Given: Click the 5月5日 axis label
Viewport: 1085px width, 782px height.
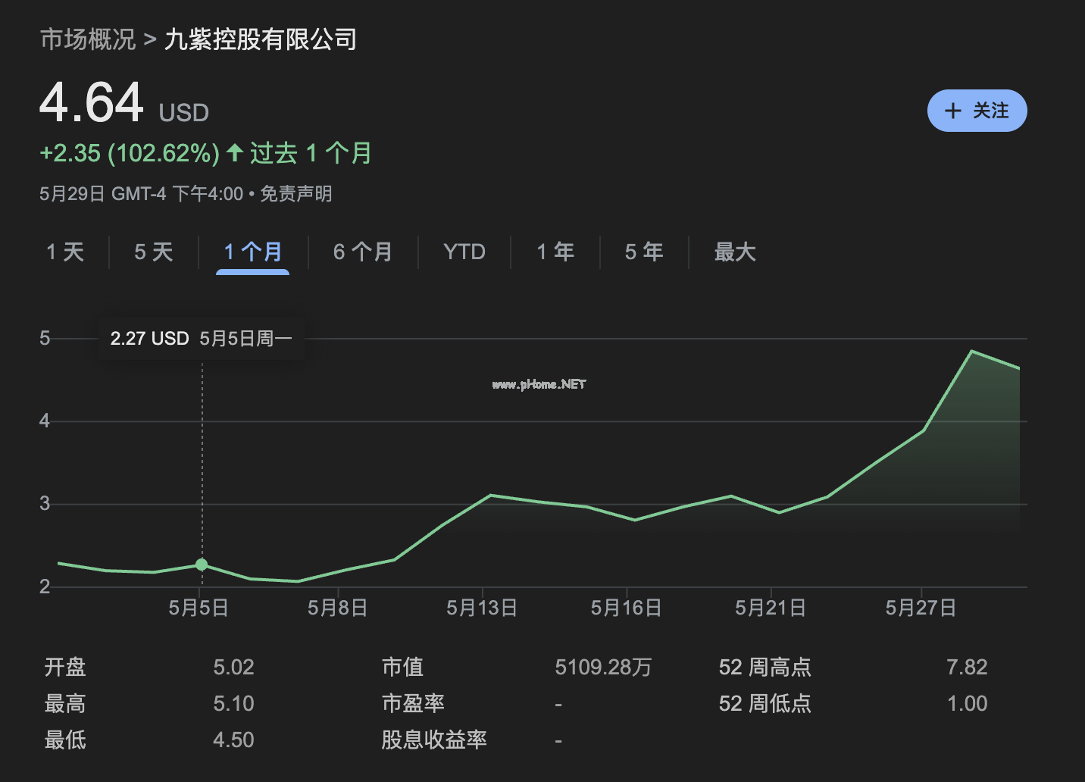Looking at the screenshot, I should pyautogui.click(x=199, y=608).
